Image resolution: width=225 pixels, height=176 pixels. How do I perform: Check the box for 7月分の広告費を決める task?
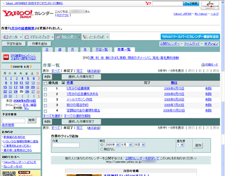pos(45,95)
